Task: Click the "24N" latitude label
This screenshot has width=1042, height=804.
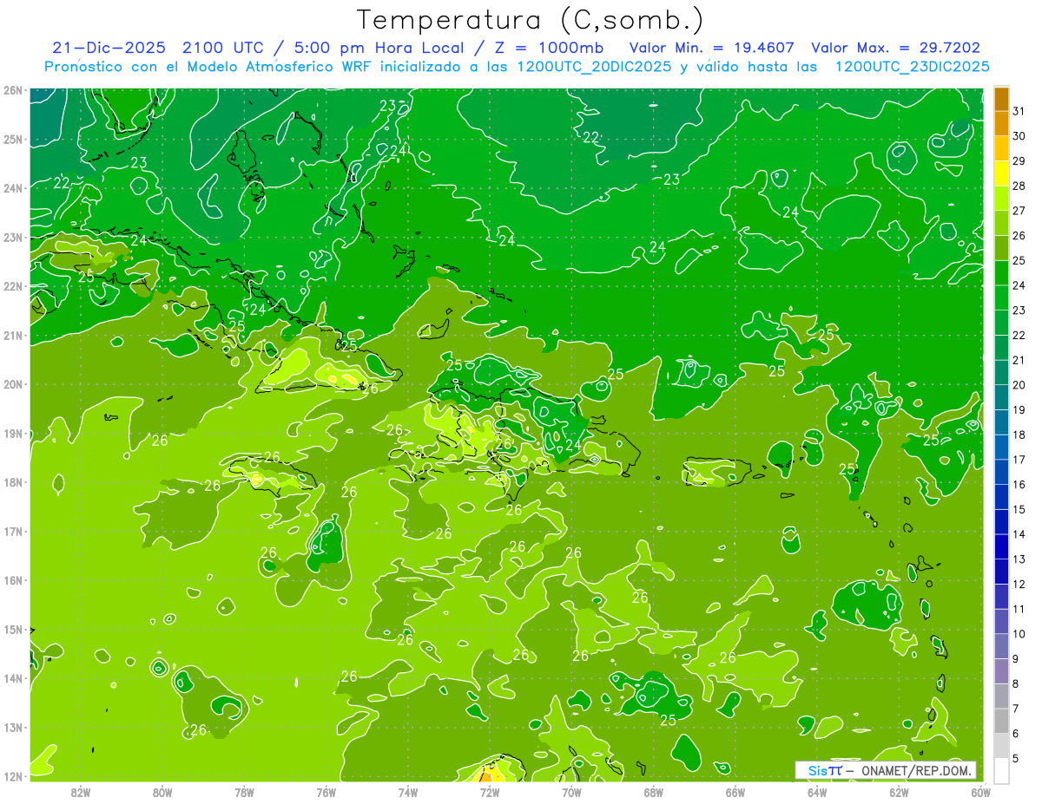Action: [x=13, y=188]
